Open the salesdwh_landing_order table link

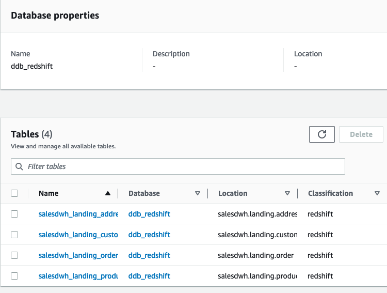(78, 255)
